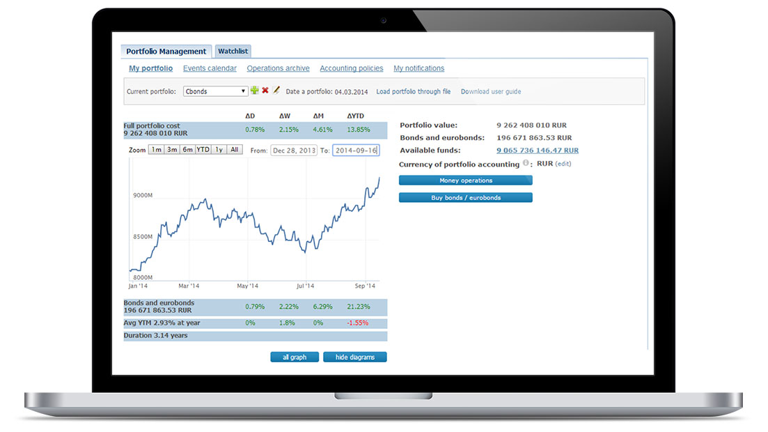Set chart zoom to 6m
The image size is (768, 432).
[x=187, y=150]
